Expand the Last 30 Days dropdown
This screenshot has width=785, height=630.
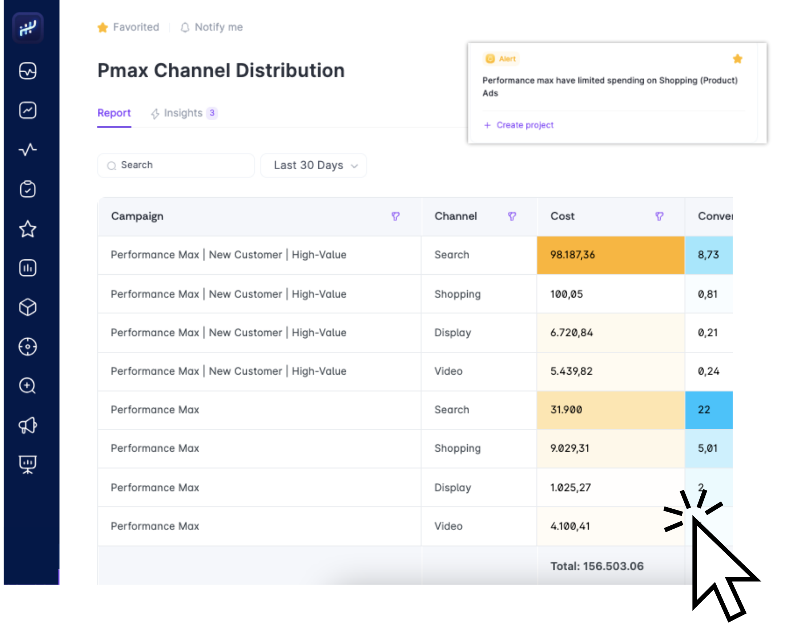(x=314, y=166)
